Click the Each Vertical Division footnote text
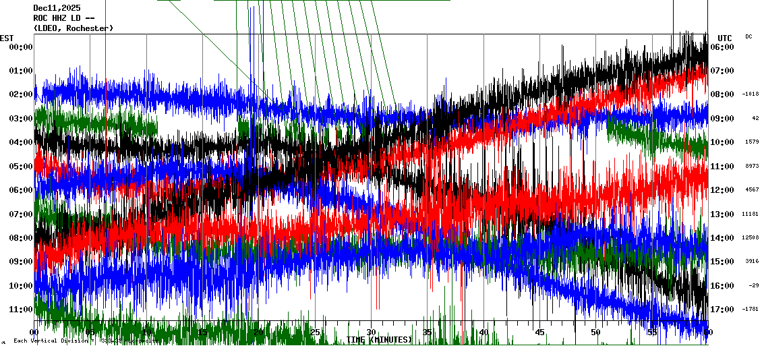The height and width of the screenshot is (350, 762). tap(53, 341)
